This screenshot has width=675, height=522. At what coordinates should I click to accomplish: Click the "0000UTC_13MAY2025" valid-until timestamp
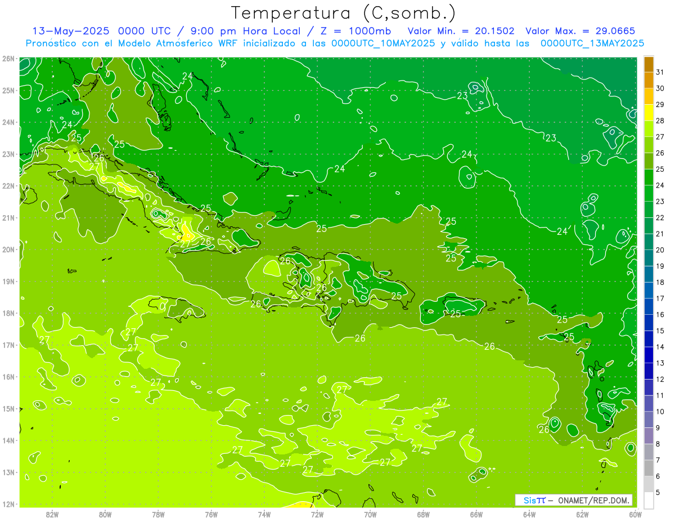coord(592,43)
